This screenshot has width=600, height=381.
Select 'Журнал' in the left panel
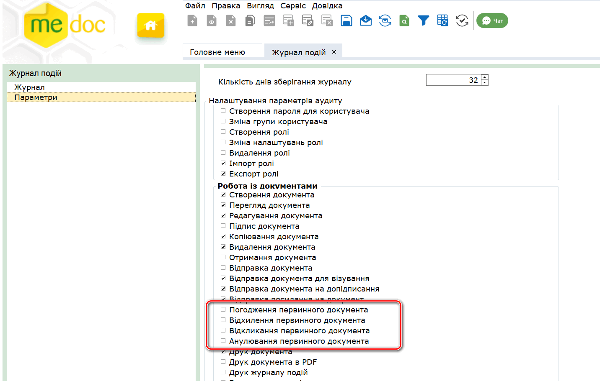coord(29,87)
